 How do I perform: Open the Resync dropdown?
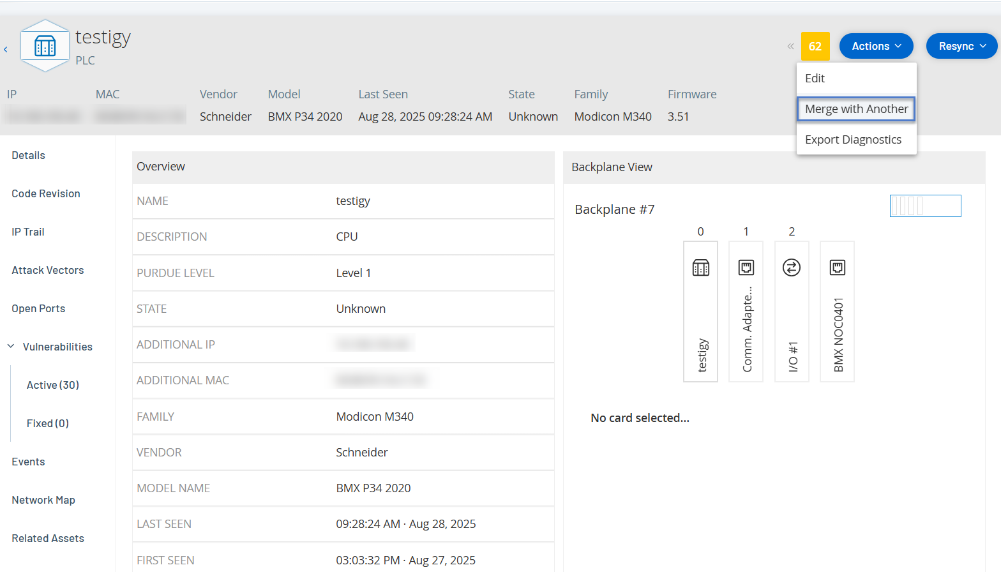(961, 46)
